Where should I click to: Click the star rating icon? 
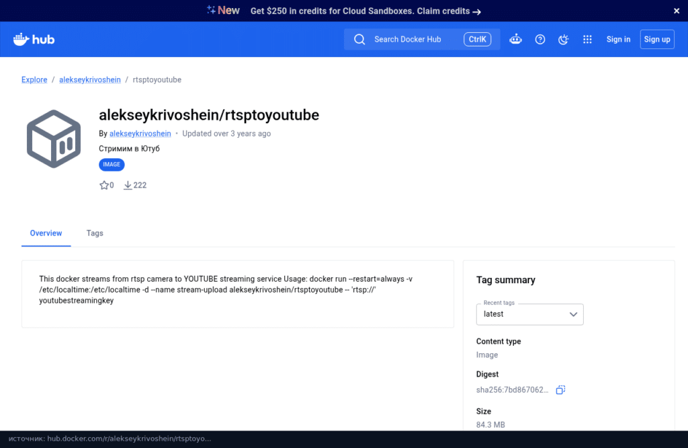104,186
